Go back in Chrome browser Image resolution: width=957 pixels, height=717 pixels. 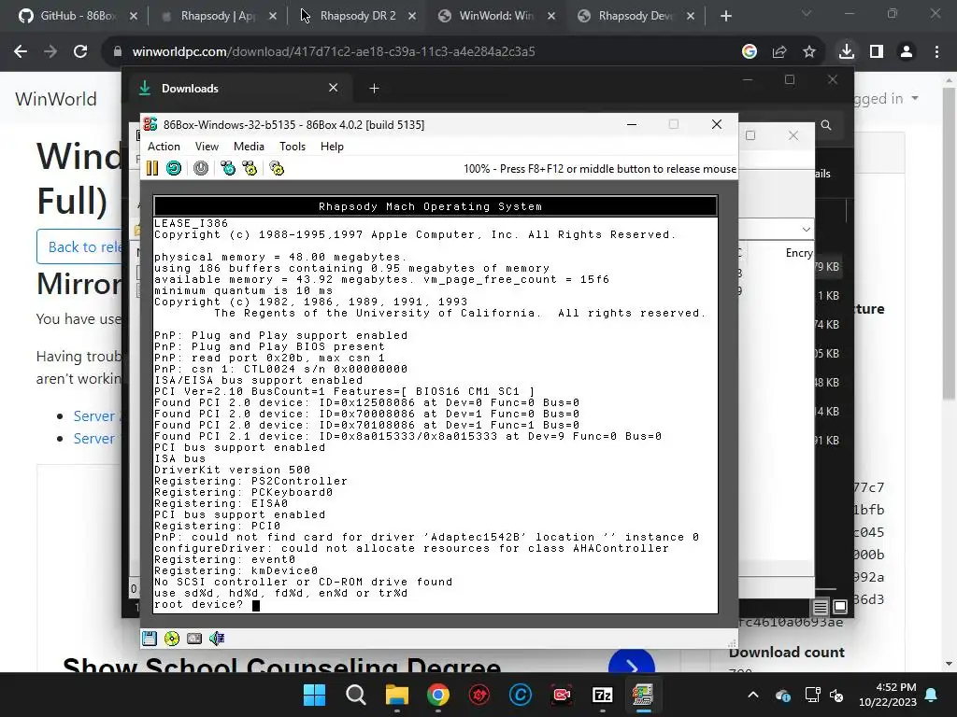21,52
